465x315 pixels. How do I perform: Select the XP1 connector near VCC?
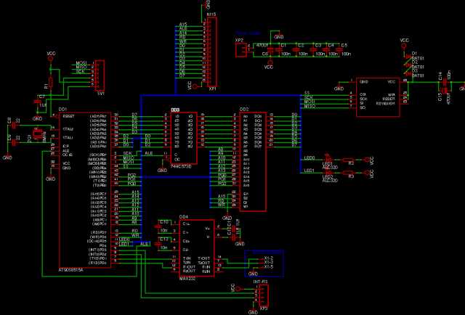tap(211, 52)
